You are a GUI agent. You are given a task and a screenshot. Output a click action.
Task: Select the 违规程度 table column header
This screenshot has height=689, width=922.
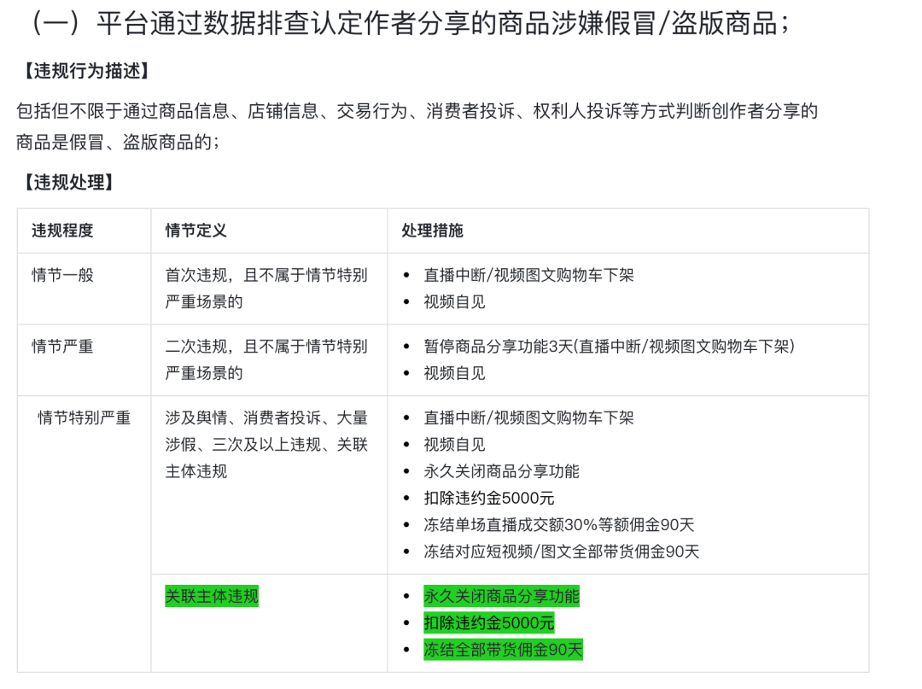(x=62, y=231)
